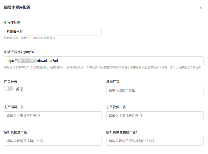
Task: Click the 解析页原生横幅广告1 label
Action: pyautogui.click(x=122, y=132)
